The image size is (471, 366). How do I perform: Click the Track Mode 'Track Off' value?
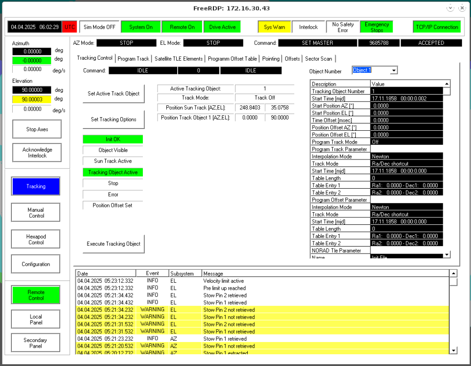[x=265, y=98]
